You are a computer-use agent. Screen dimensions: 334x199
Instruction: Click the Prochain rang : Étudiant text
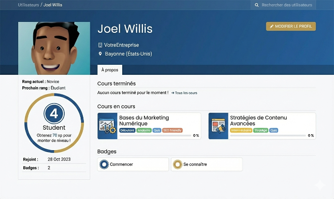(x=44, y=88)
